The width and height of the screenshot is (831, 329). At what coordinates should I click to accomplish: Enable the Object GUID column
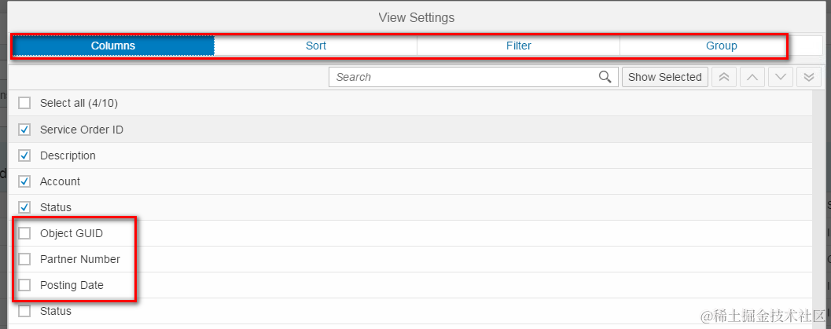[24, 233]
